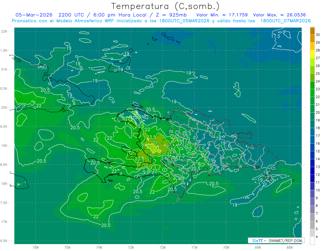The height and width of the screenshot is (251, 325).
Task: Click color scale label '12'
Action: tap(318, 175)
